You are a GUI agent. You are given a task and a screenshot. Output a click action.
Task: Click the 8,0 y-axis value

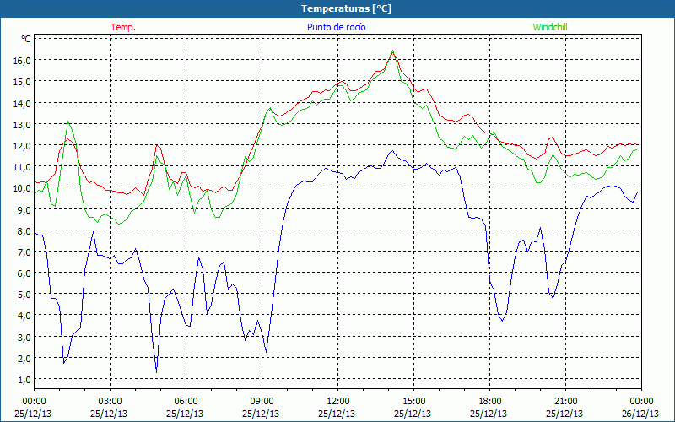24,230
